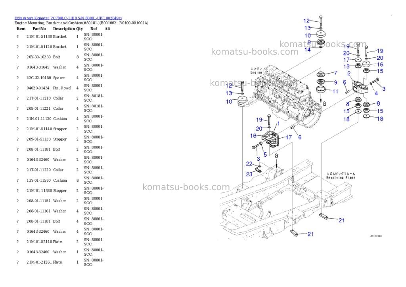This screenshot has width=406, height=287.
Task: Click the Description column header
Action: (x=64, y=29)
